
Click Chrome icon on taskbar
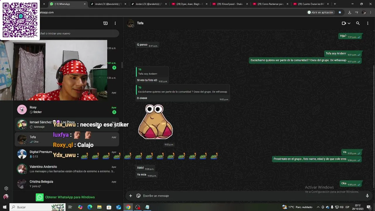[128, 207]
